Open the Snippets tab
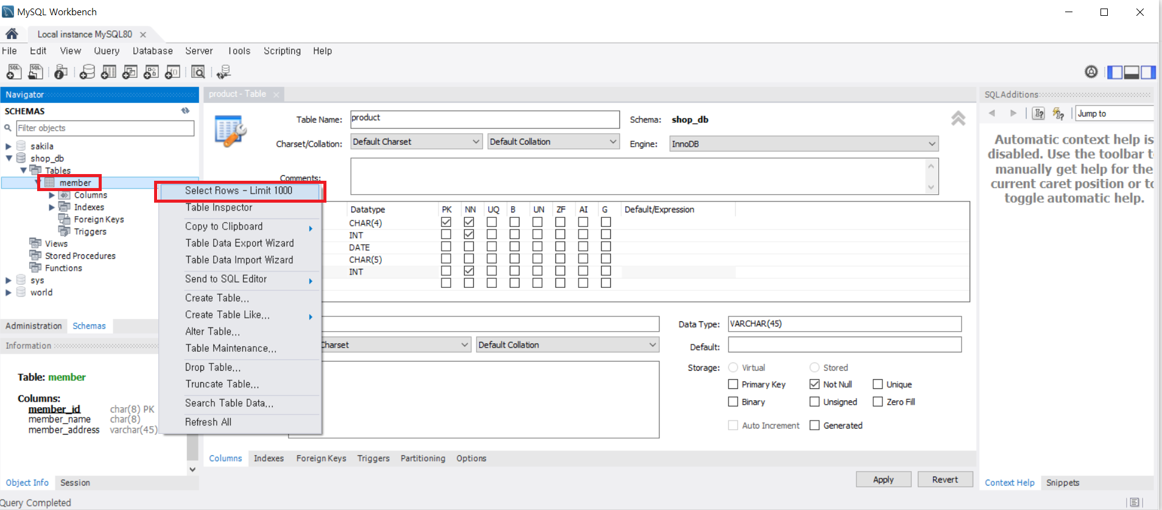The height and width of the screenshot is (510, 1162). coord(1063,483)
